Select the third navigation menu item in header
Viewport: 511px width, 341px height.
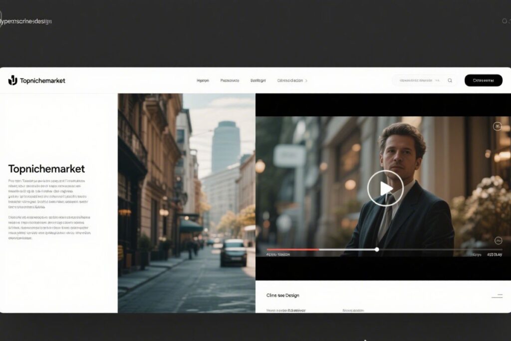[x=258, y=80]
